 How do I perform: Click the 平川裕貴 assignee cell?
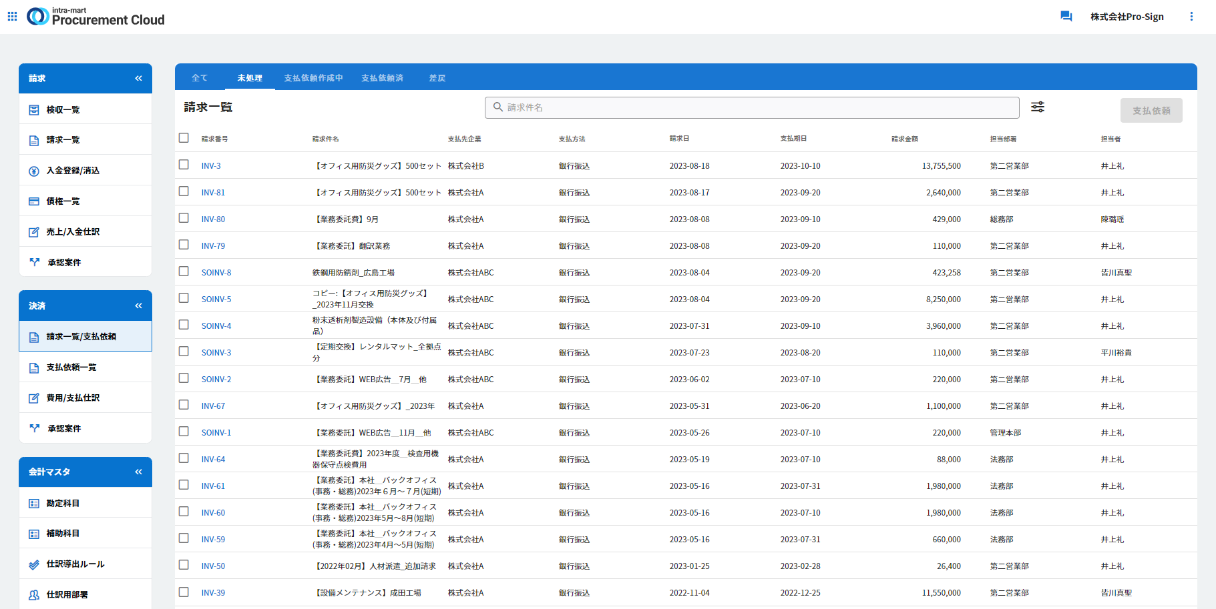tap(1117, 353)
